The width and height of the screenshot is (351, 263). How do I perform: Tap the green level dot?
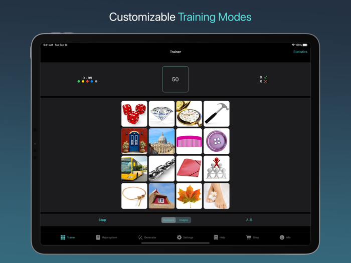[x=79, y=81]
